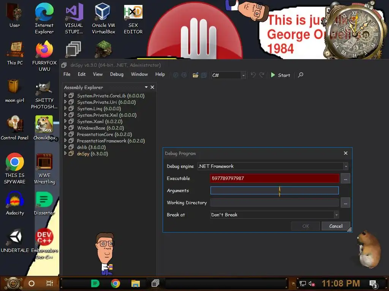Open File Explorer from the taskbar
The height and width of the screenshot is (291, 389).
tap(136, 283)
